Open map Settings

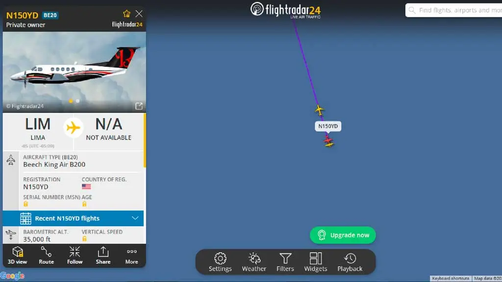click(220, 262)
